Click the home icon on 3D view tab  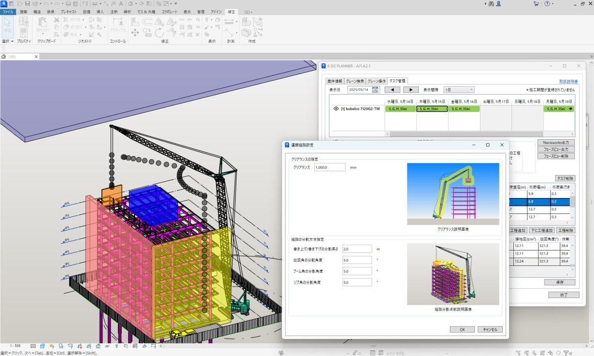tap(4, 57)
